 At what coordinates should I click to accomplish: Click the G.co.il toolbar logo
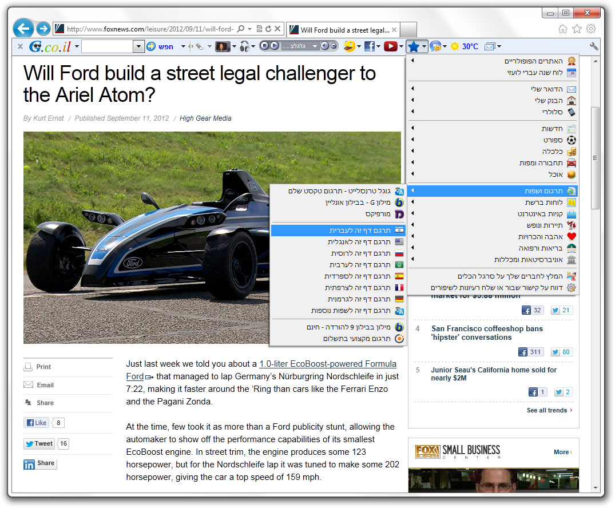pos(50,46)
